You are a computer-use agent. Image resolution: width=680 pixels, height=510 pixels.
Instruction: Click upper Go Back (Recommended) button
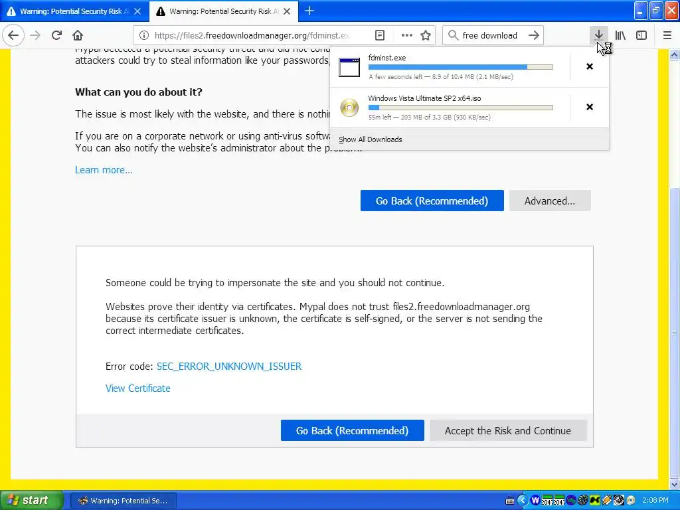point(432,201)
